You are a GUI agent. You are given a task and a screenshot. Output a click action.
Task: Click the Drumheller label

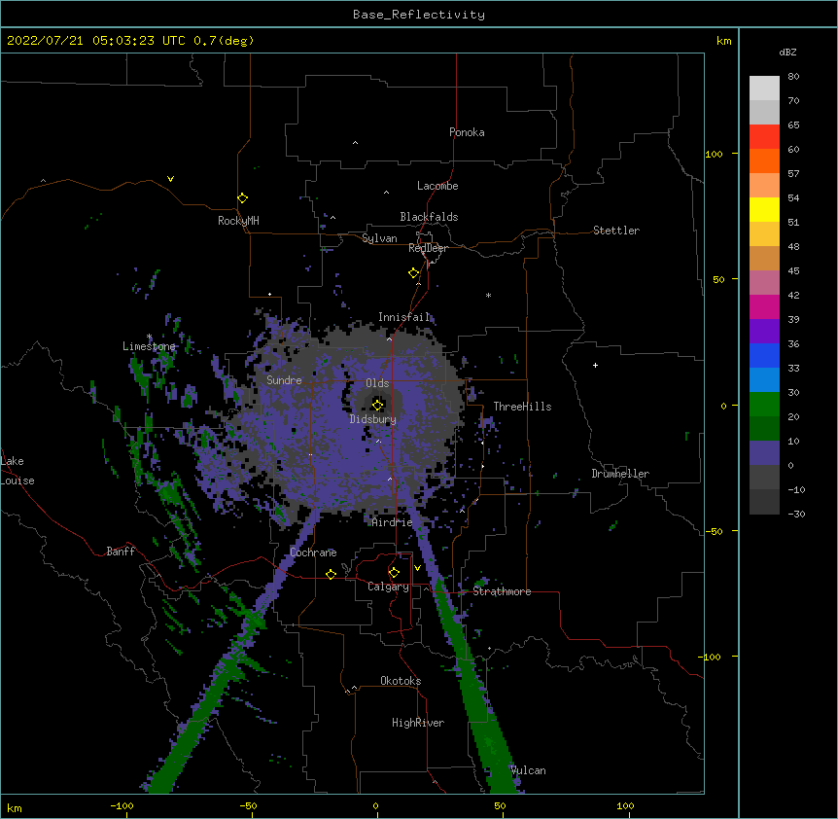[620, 474]
